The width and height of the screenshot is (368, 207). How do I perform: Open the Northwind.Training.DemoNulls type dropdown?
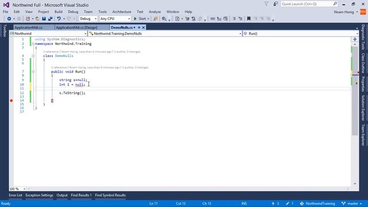[x=165, y=33]
